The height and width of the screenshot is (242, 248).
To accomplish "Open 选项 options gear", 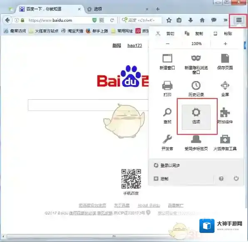I will [196, 117].
